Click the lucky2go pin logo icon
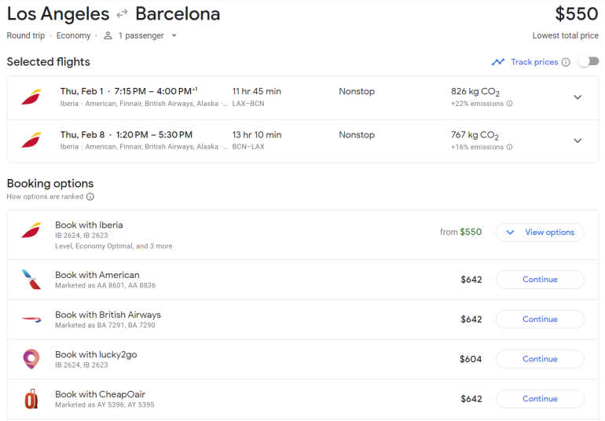The image size is (605, 421). (x=31, y=359)
